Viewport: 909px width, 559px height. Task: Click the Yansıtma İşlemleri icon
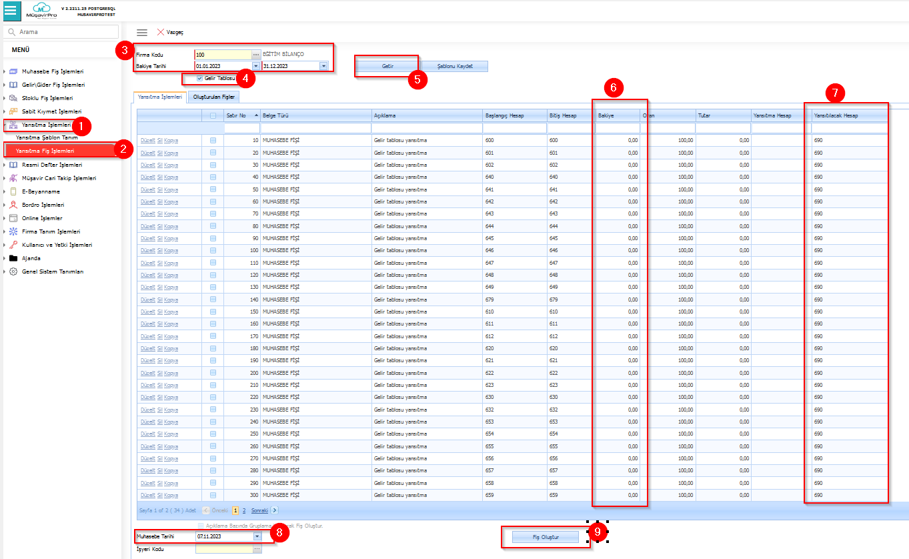coord(13,125)
